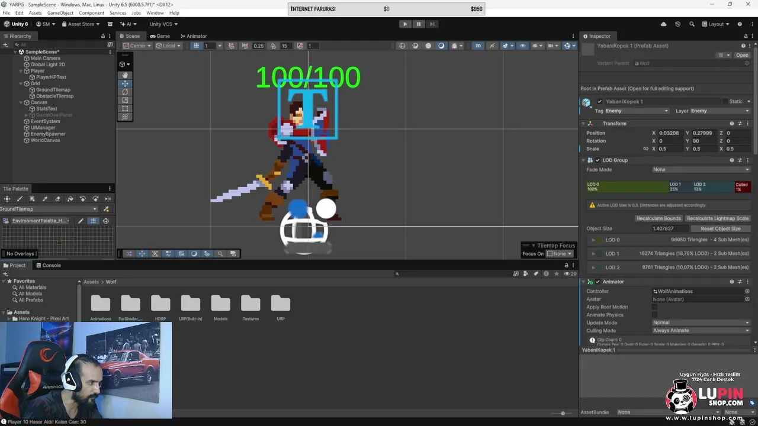Select the Transform tool in Scene toolbar
Image resolution: width=758 pixels, height=426 pixels.
point(124,117)
